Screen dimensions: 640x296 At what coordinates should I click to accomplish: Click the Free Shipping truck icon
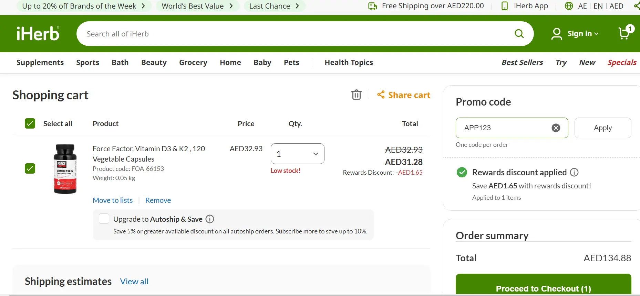pyautogui.click(x=373, y=6)
